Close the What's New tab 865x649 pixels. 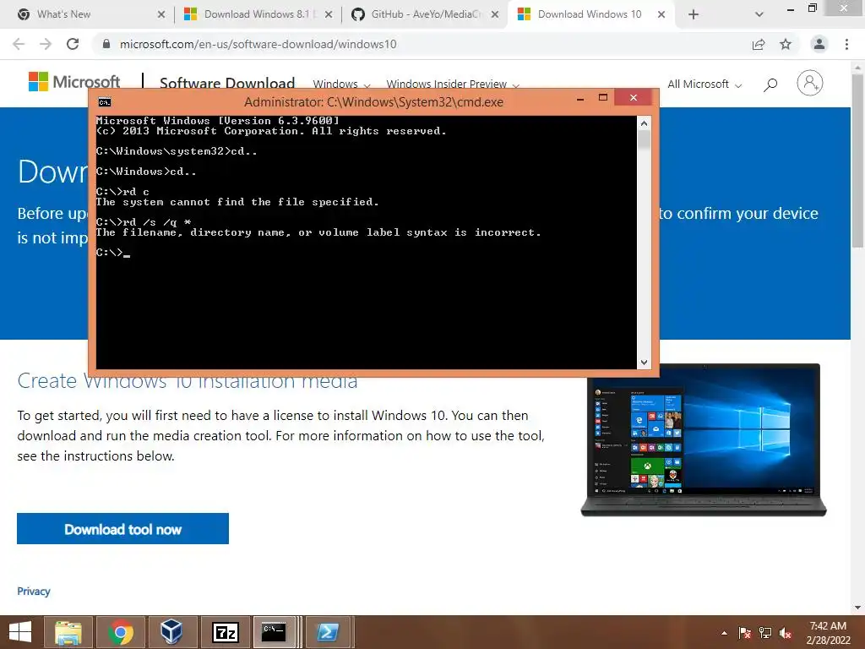161,14
